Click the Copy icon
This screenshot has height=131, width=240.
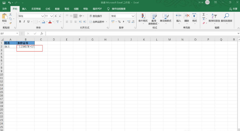(x=10, y=19)
